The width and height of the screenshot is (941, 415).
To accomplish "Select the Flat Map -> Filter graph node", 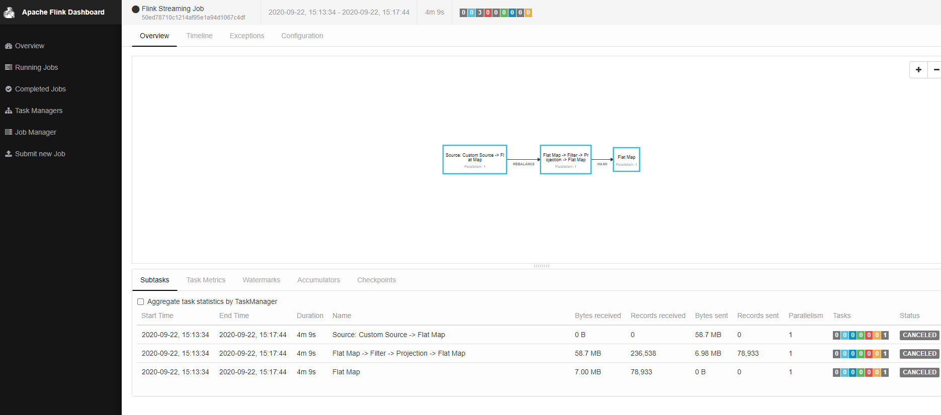I will click(566, 160).
